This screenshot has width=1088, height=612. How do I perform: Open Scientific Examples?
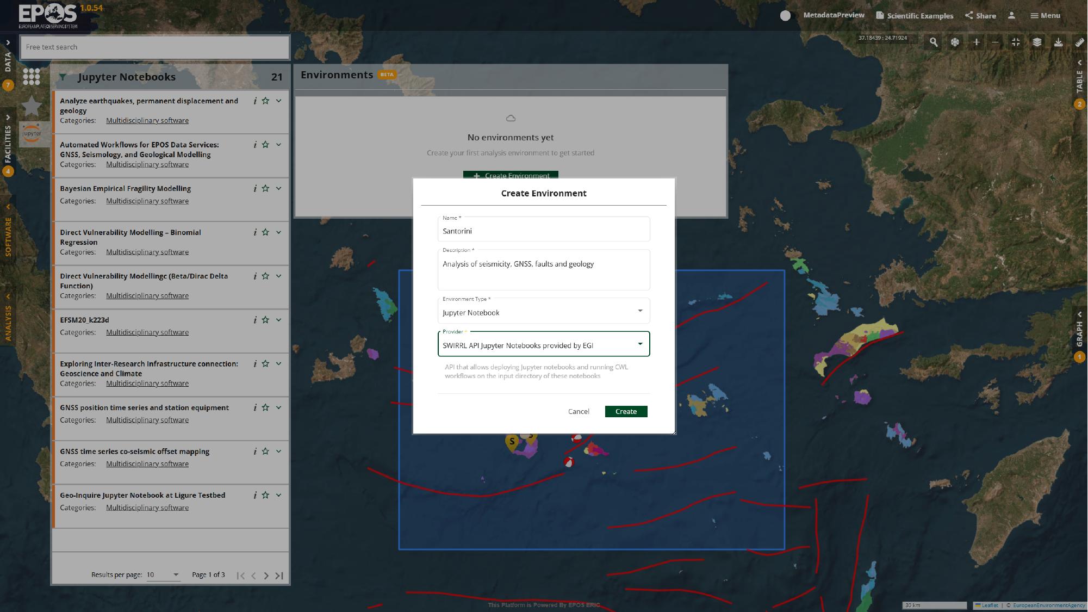pyautogui.click(x=915, y=15)
